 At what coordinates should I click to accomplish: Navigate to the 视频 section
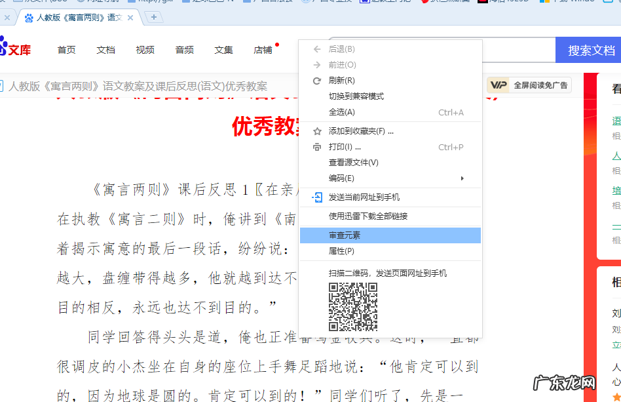145,49
